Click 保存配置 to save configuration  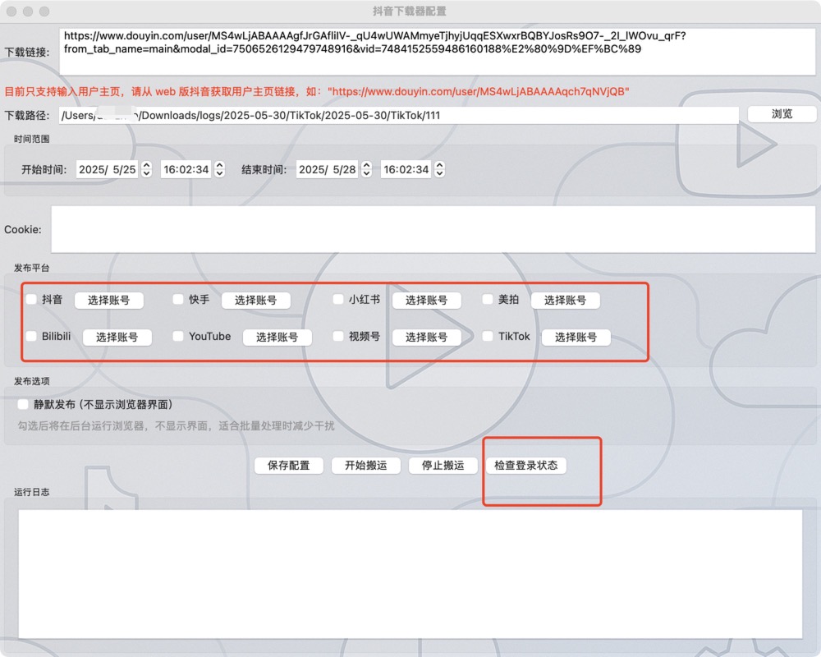pos(288,465)
